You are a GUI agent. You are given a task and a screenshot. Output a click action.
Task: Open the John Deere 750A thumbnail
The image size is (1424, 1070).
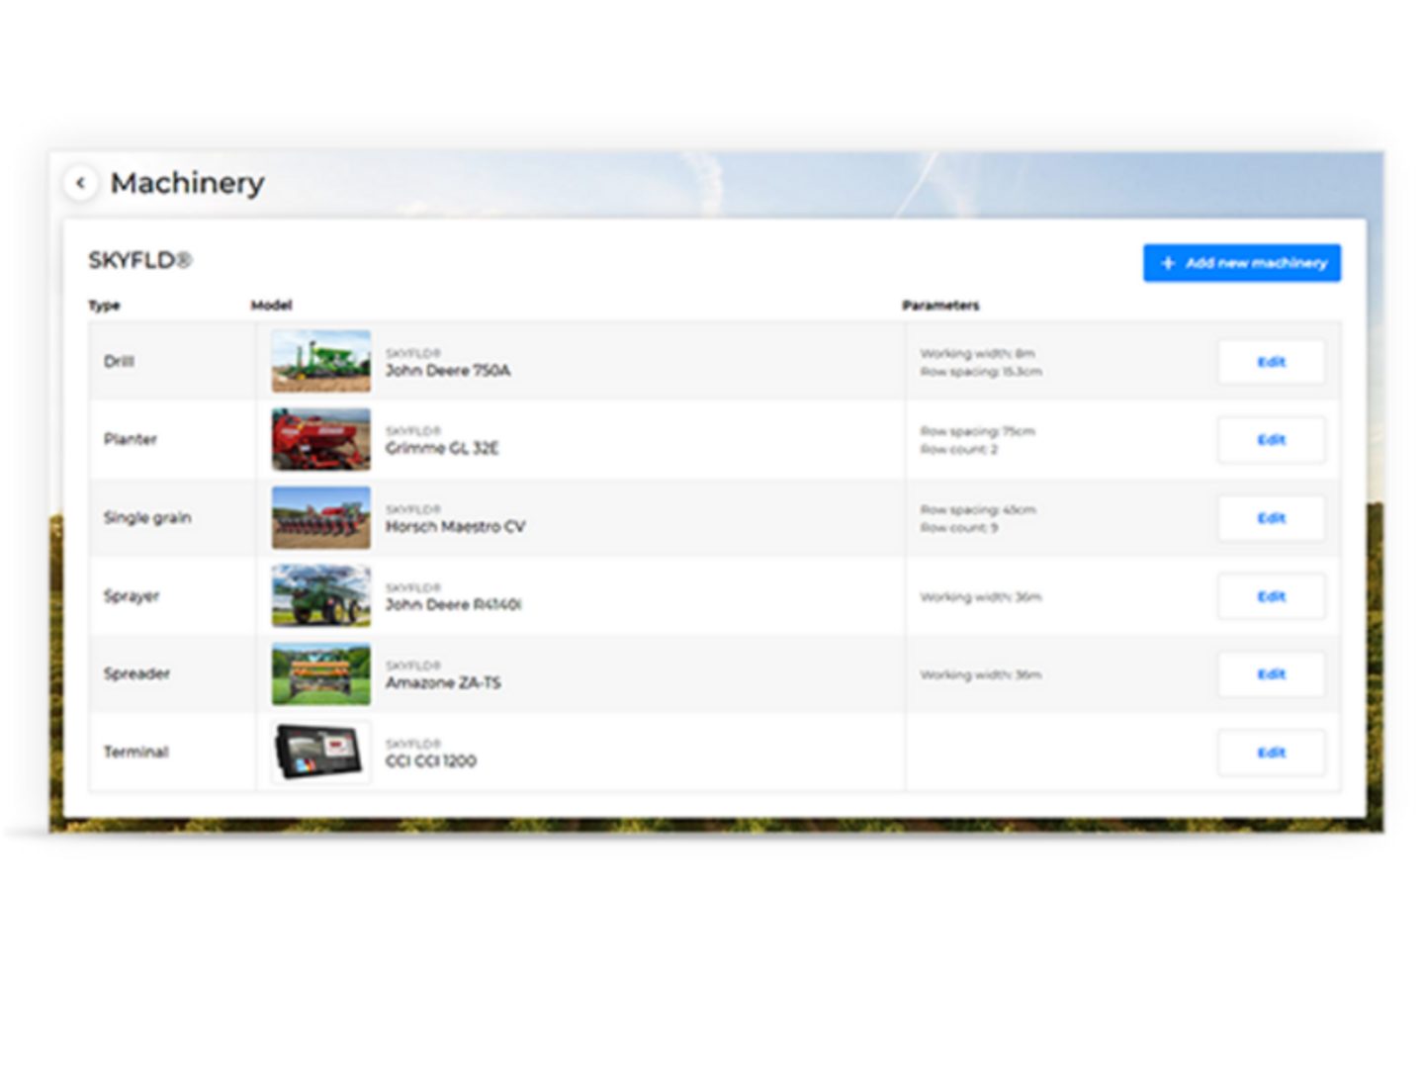click(x=321, y=361)
